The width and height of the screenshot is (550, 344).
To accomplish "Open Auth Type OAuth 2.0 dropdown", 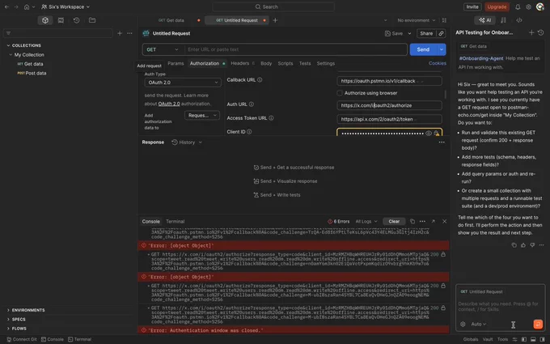I will [183, 83].
